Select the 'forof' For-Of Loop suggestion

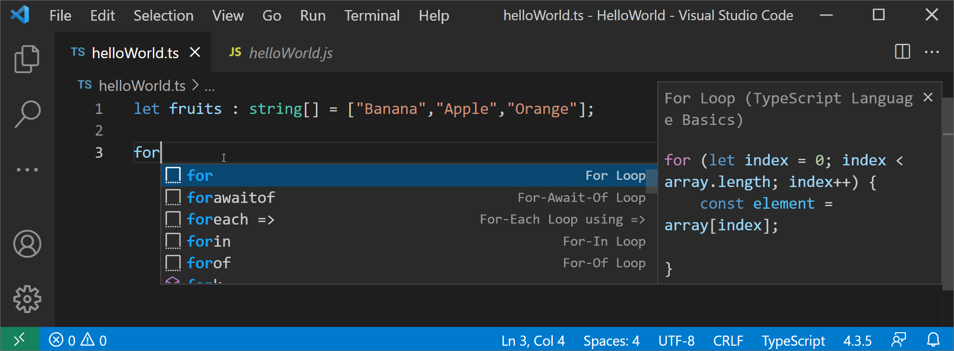[x=409, y=263]
